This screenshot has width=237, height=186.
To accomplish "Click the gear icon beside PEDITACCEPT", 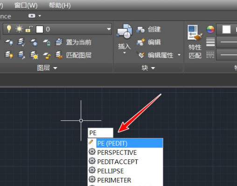I will (x=92, y=161).
